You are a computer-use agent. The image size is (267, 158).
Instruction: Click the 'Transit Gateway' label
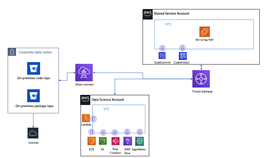(x=202, y=91)
